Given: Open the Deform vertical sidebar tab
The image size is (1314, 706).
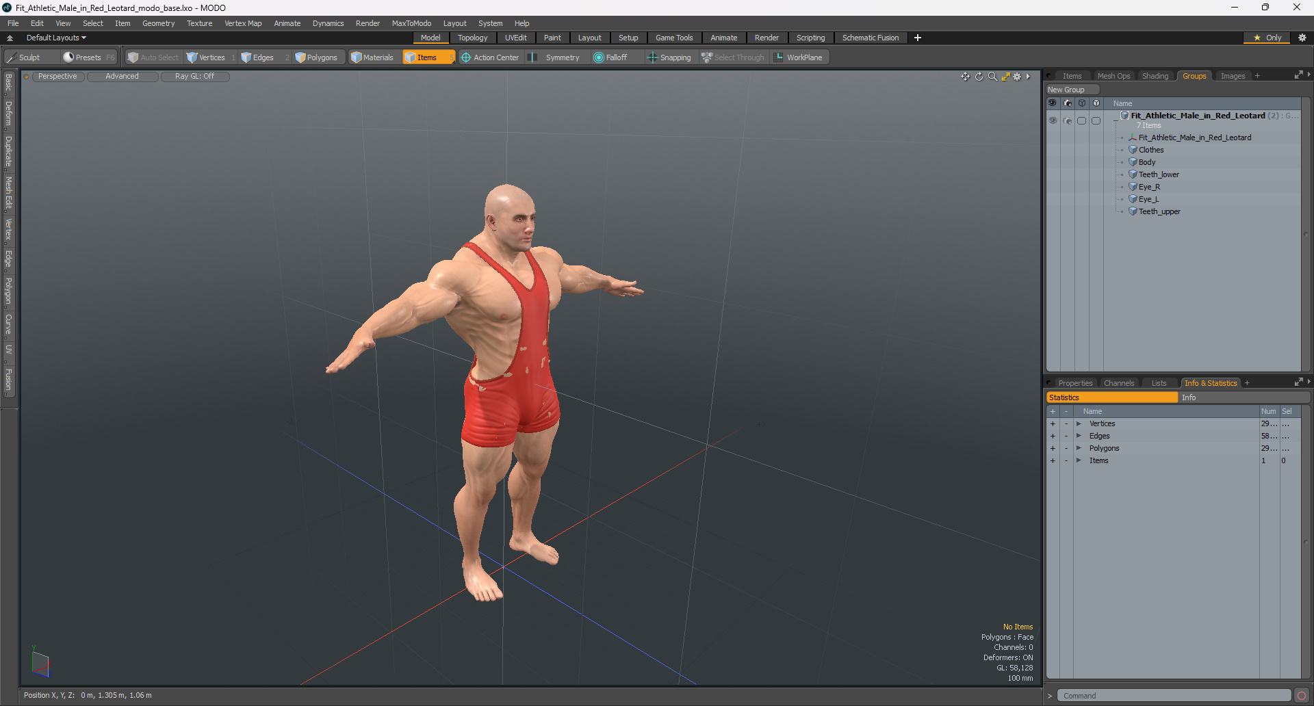Looking at the screenshot, I should 8,114.
